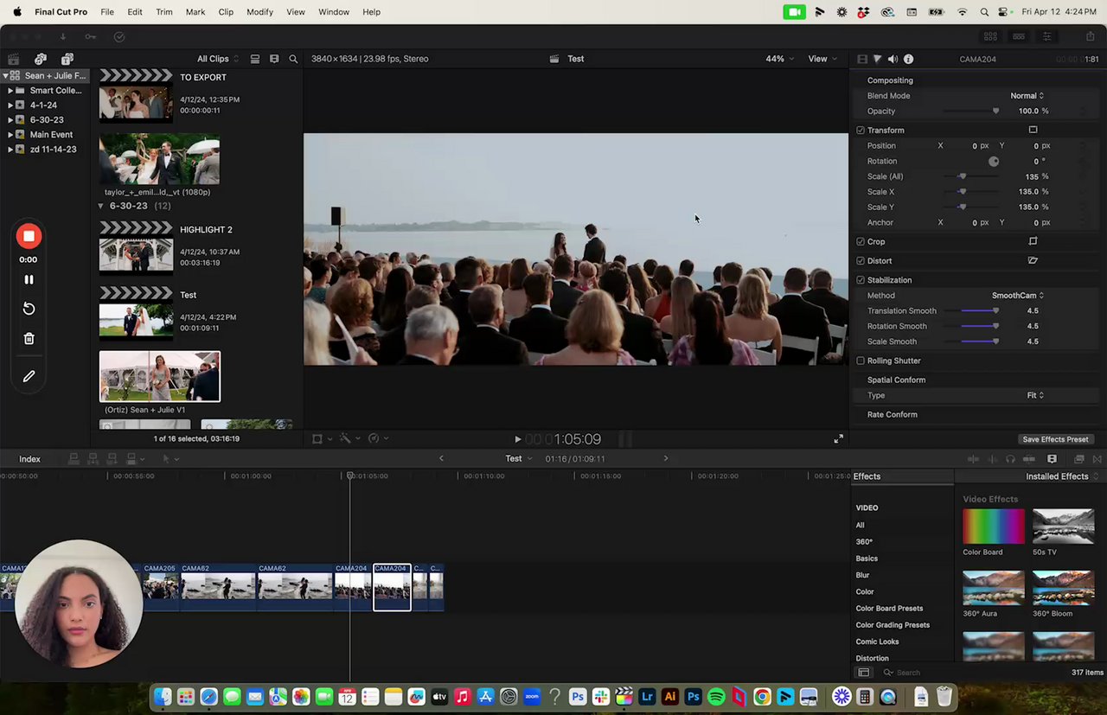This screenshot has width=1107, height=715.
Task: Click Save Effects Preset button
Action: pyautogui.click(x=1054, y=439)
